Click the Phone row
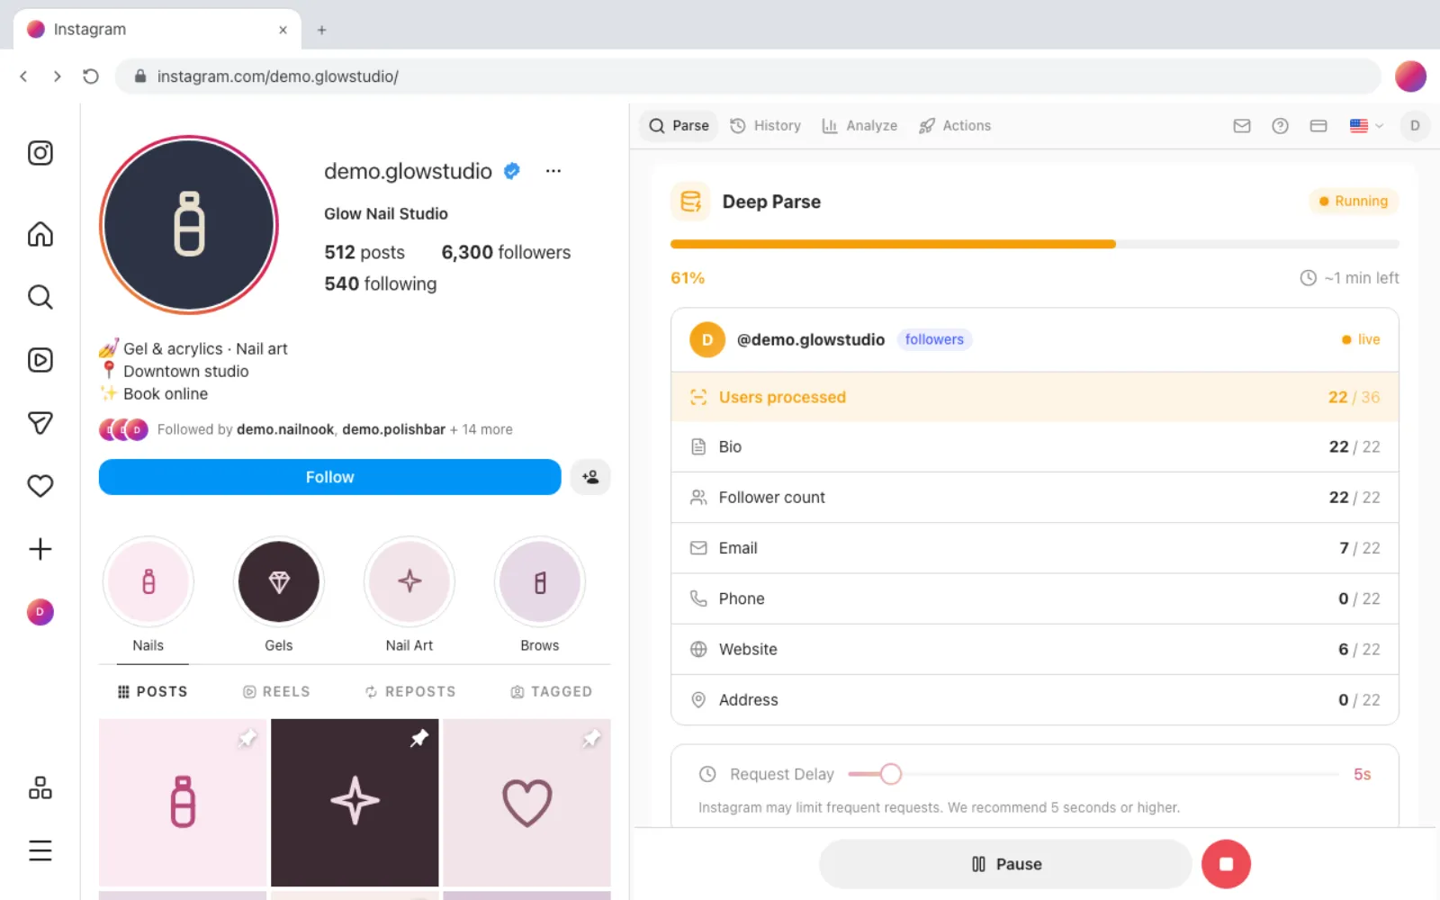This screenshot has width=1440, height=900. coord(1035,598)
